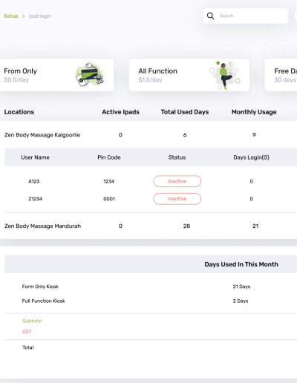The width and height of the screenshot is (297, 383).
Task: Click Mandurah monthly usage value 21
Action: click(255, 226)
